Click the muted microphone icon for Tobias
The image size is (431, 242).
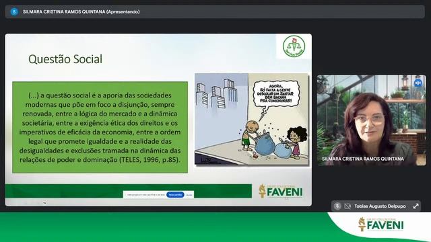337,206
